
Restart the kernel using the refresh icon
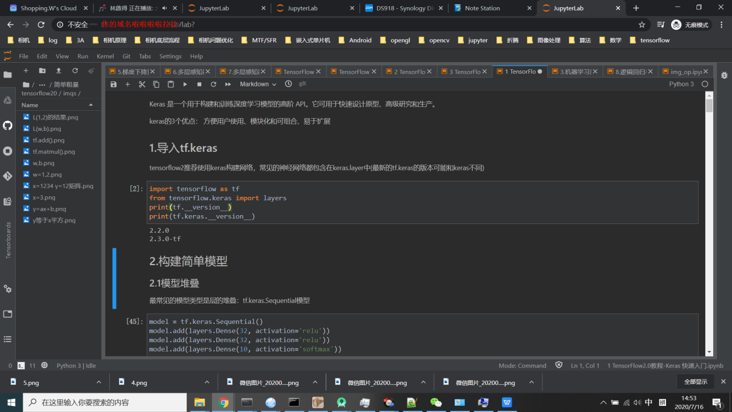(212, 84)
